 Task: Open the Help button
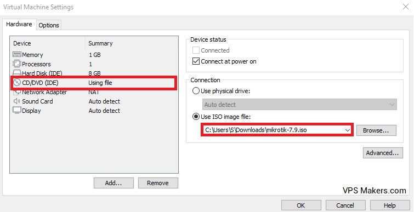pyautogui.click(x=390, y=205)
